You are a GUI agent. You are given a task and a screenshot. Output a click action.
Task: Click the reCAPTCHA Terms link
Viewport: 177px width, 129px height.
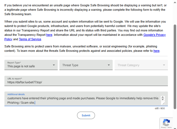169,127
